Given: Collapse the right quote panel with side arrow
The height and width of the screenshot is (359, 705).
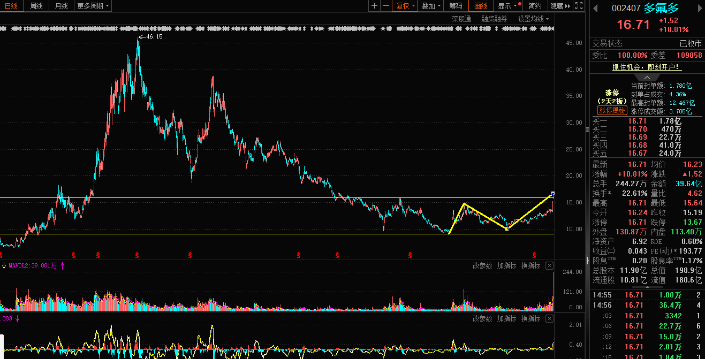Looking at the screenshot, I should tap(588, 261).
